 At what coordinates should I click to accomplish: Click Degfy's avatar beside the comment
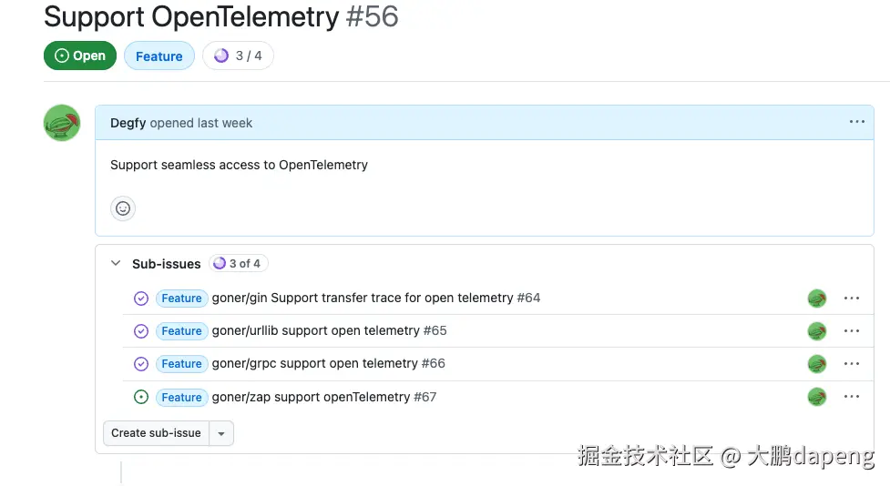(x=62, y=123)
